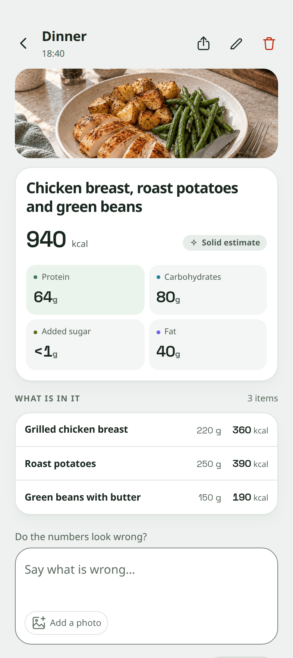Open the Solid estimate badge
Image resolution: width=293 pixels, height=658 pixels.
(225, 243)
